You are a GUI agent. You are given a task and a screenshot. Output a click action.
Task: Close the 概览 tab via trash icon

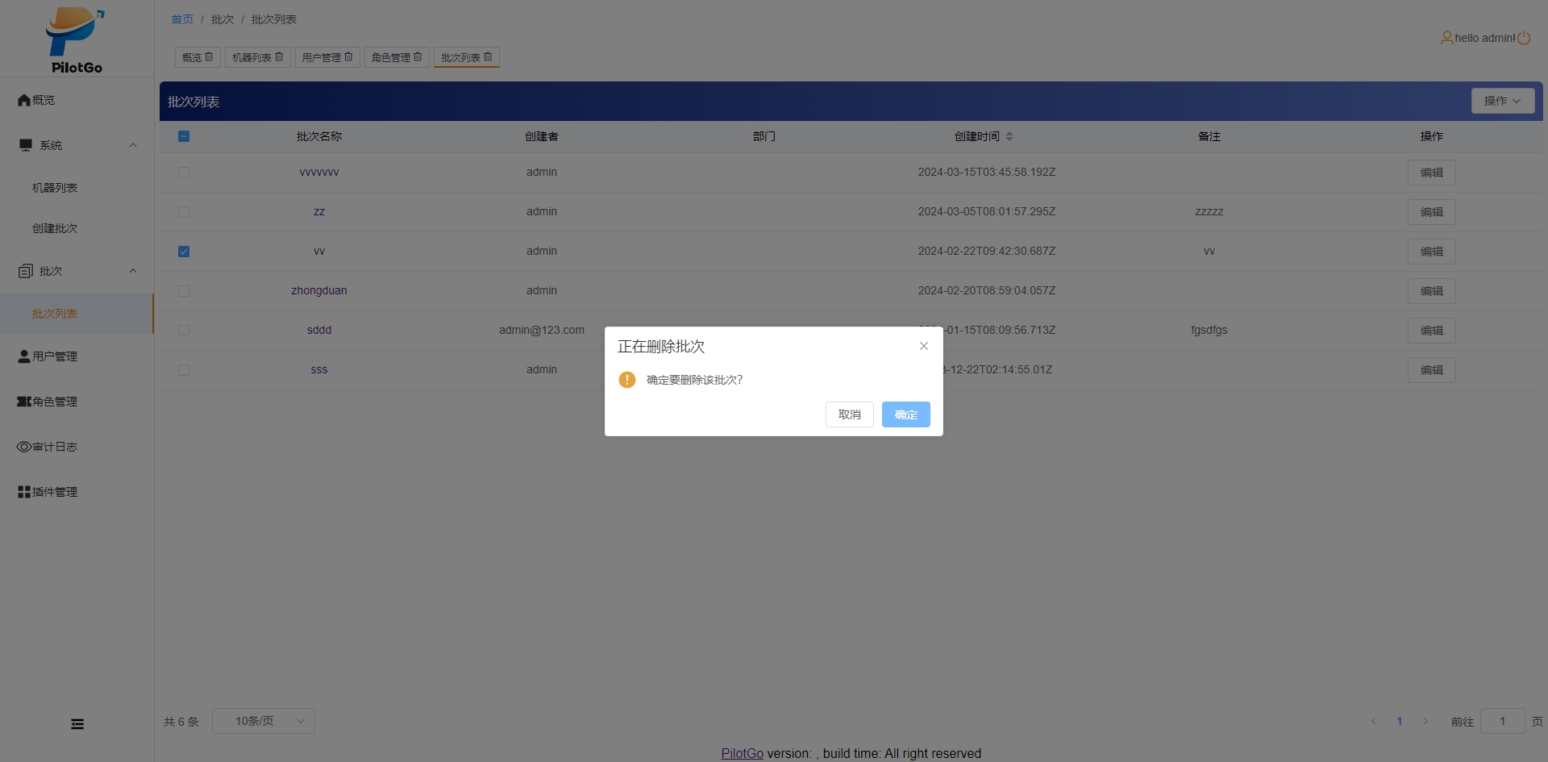[x=209, y=57]
